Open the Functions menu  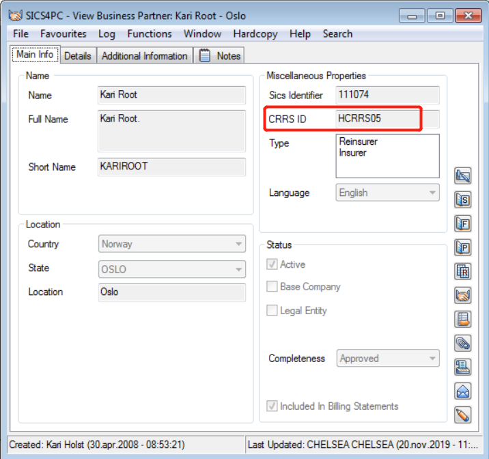150,33
